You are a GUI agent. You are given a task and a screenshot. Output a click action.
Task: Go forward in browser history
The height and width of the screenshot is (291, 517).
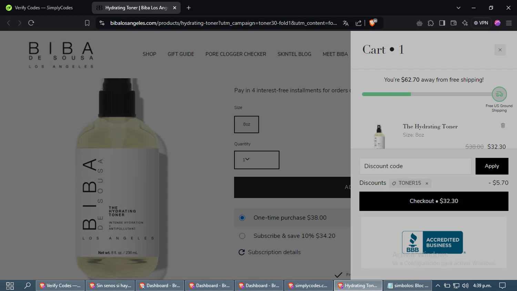(x=20, y=23)
